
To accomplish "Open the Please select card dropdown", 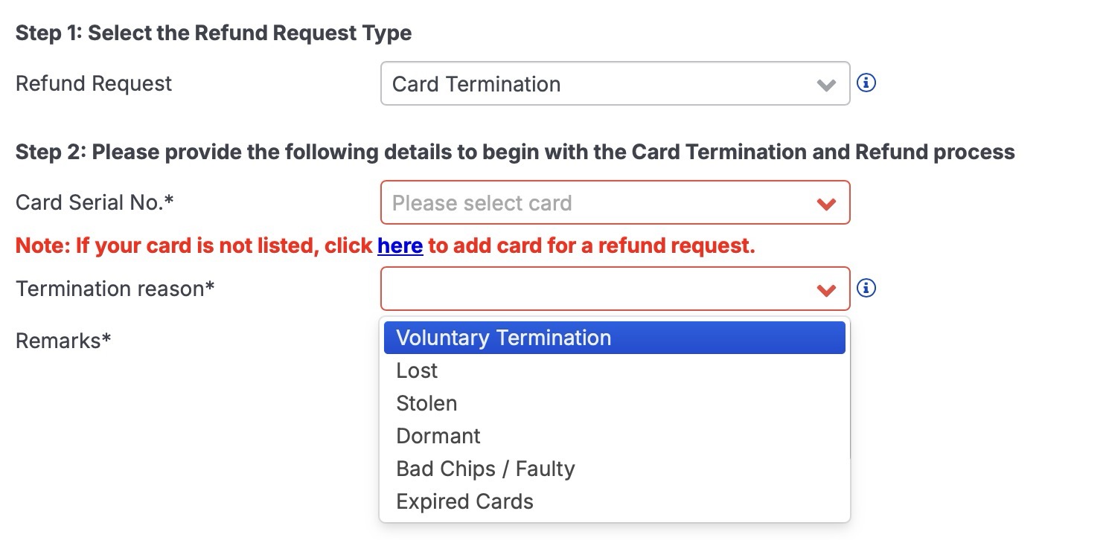I will [615, 202].
